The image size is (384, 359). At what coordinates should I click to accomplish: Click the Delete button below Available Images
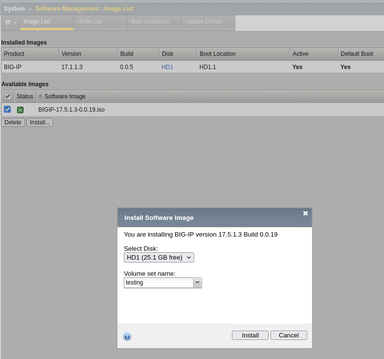13,122
